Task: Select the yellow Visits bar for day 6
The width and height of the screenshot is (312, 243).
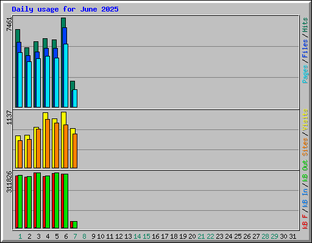Action: (x=63, y=118)
